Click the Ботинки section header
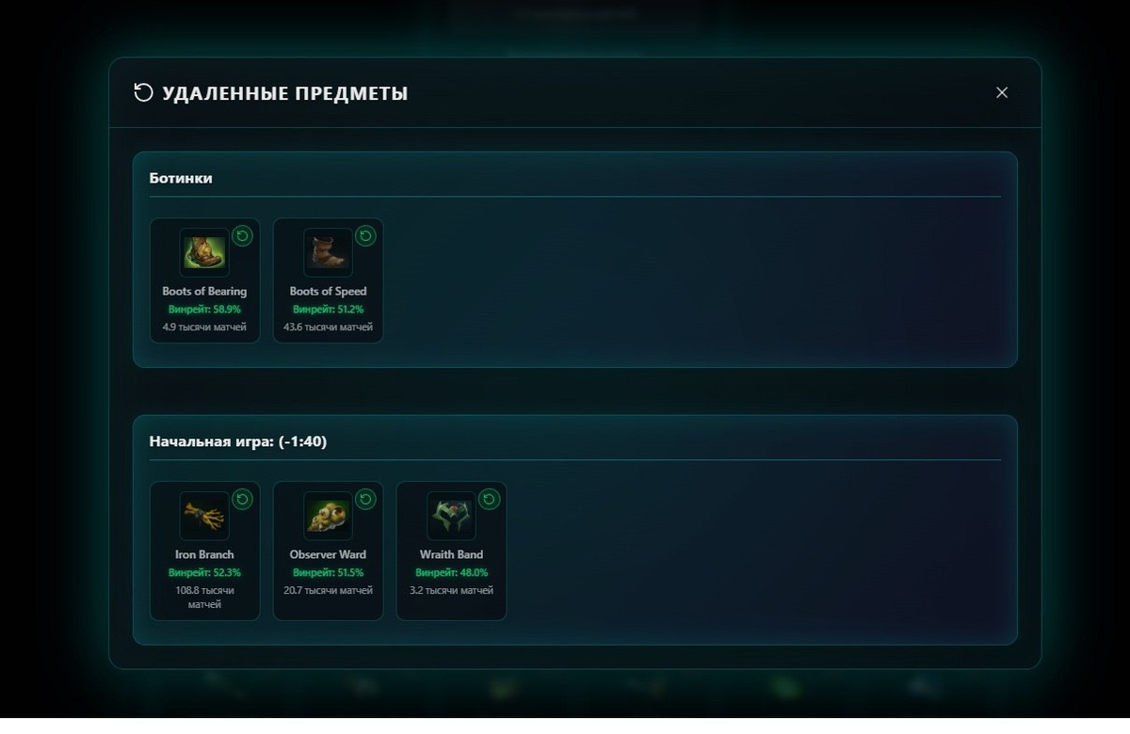 [181, 178]
